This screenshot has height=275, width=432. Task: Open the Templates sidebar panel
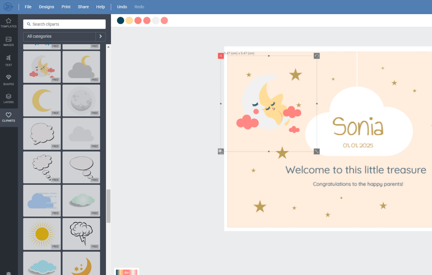(8, 23)
